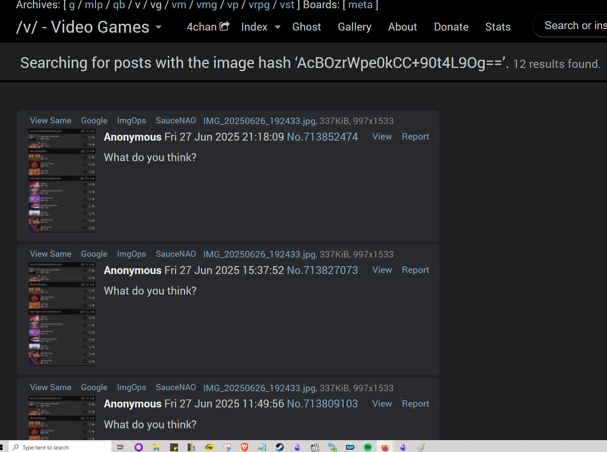Open post number link No.713852474
This screenshot has height=452, width=607.
pos(322,137)
